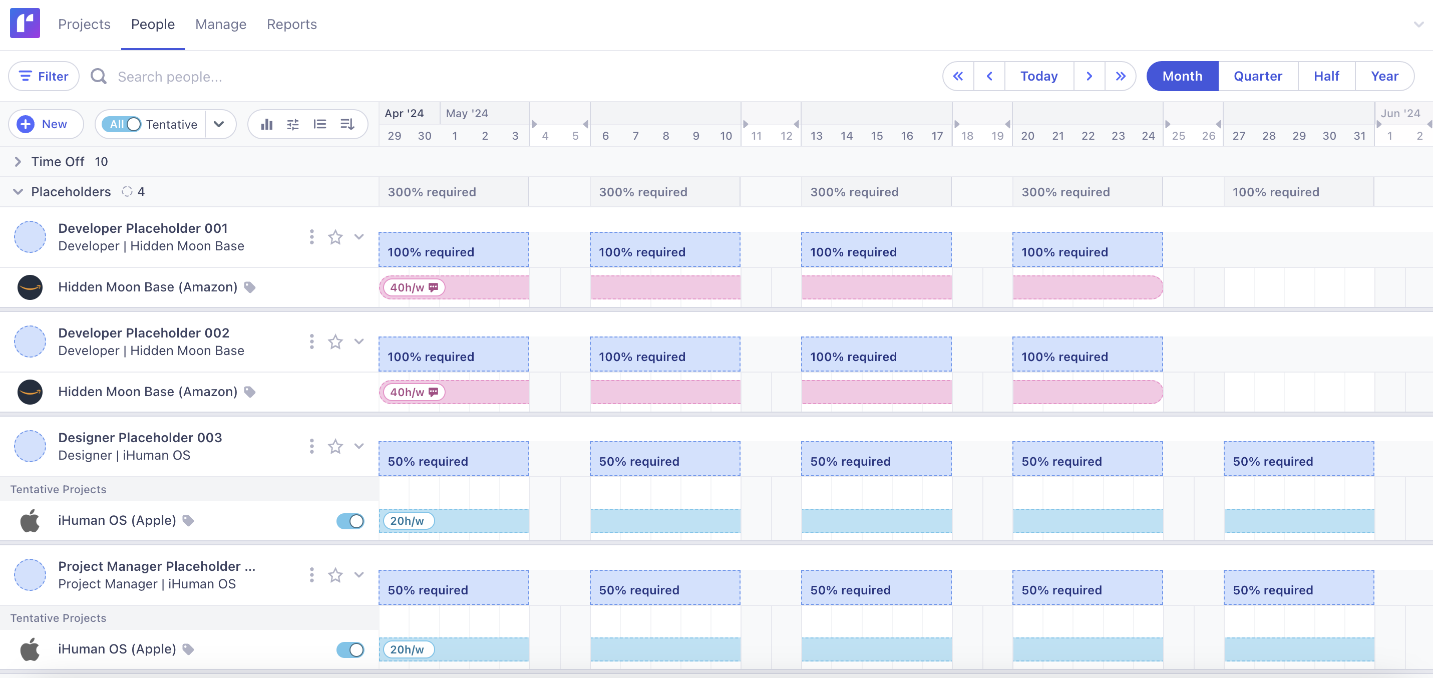
Task: Click the Amazon logo beside Hidden Moon Base
Action: [31, 287]
